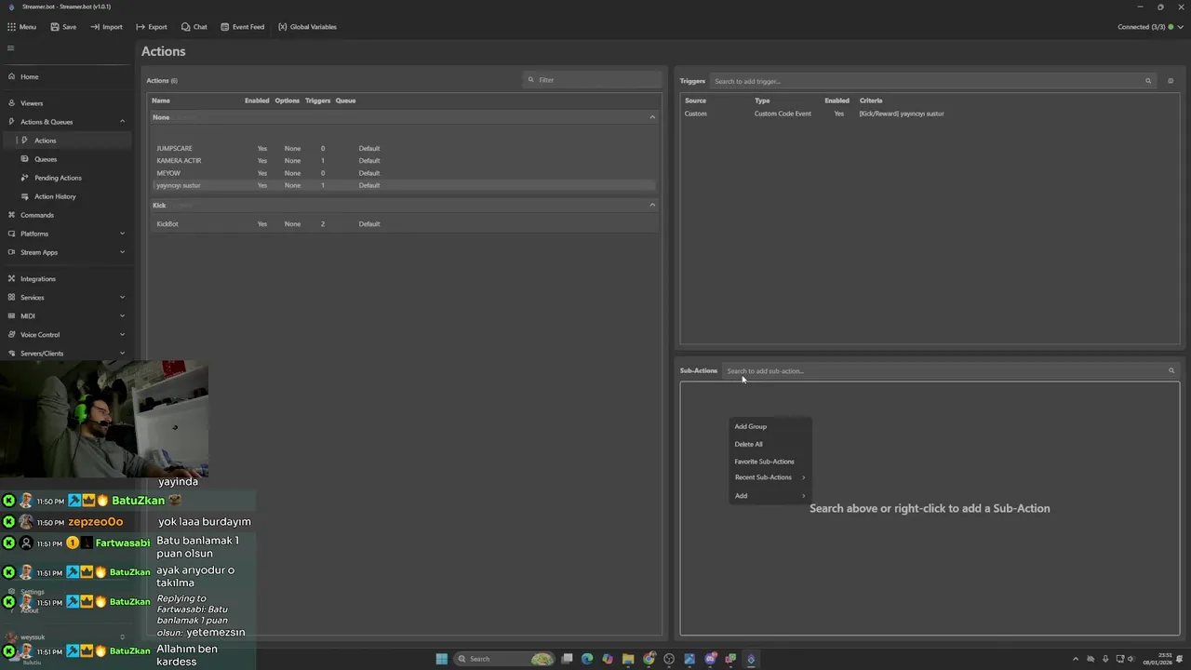The width and height of the screenshot is (1191, 670).
Task: Open Global Variables from the toolbar
Action: pos(307,27)
